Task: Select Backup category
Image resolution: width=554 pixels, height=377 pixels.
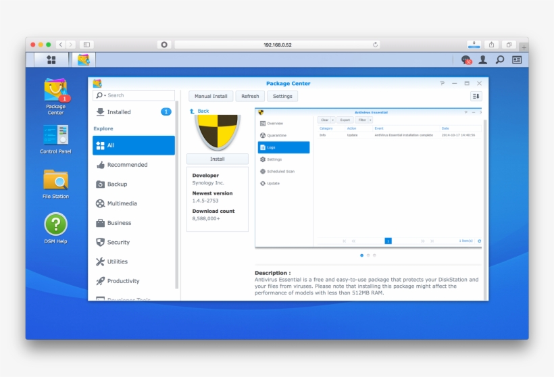Action: pos(134,184)
